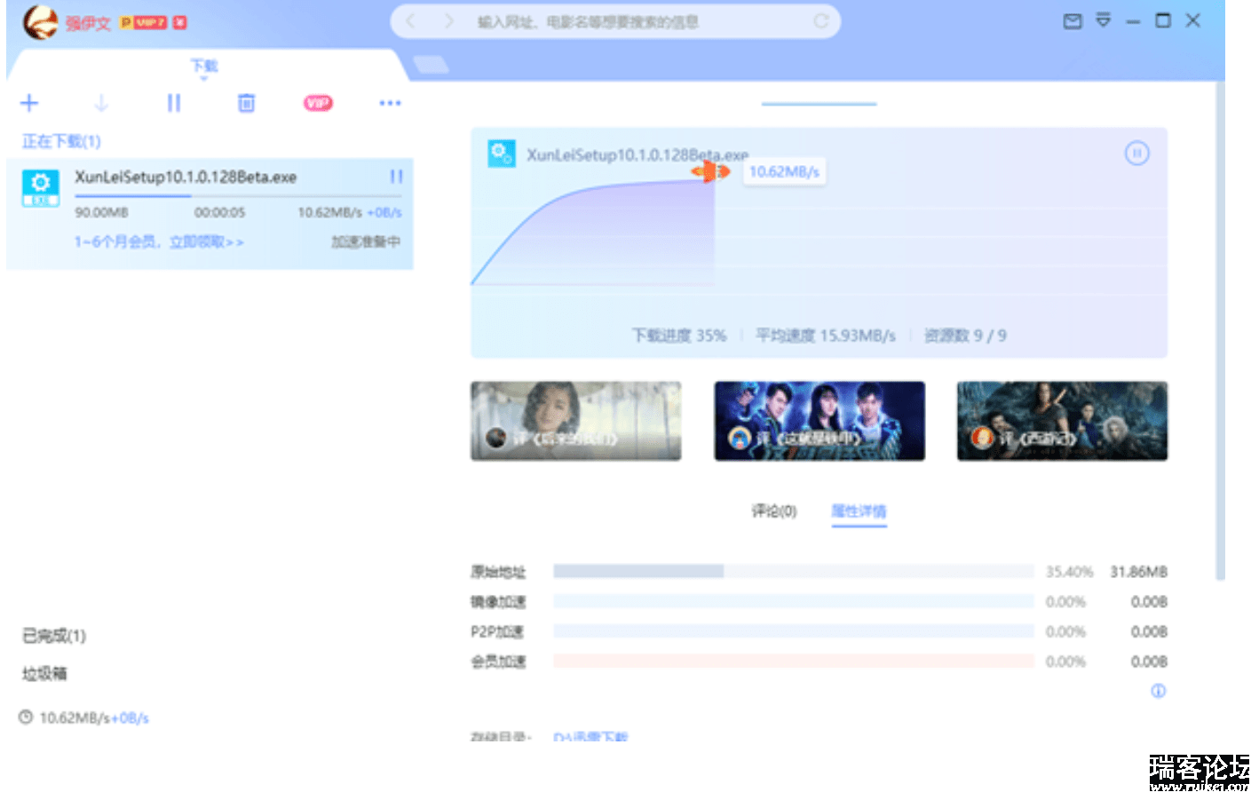Open the title bar dropdown menu triangle icon
This screenshot has width=1259, height=800.
click(x=1103, y=20)
